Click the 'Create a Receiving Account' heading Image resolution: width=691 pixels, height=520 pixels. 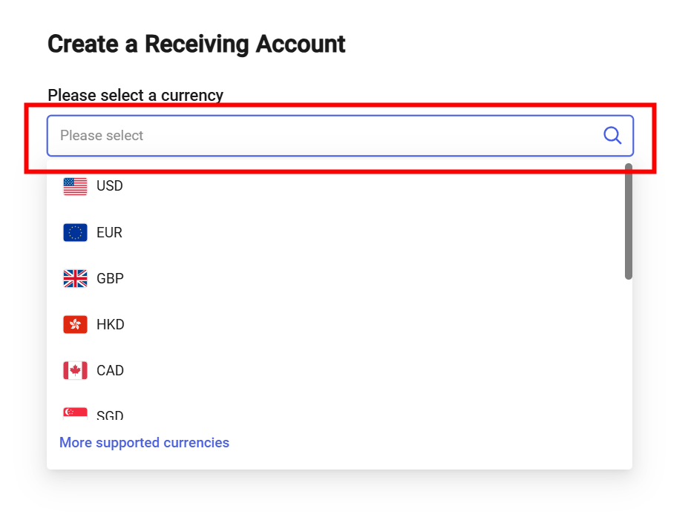click(x=196, y=45)
